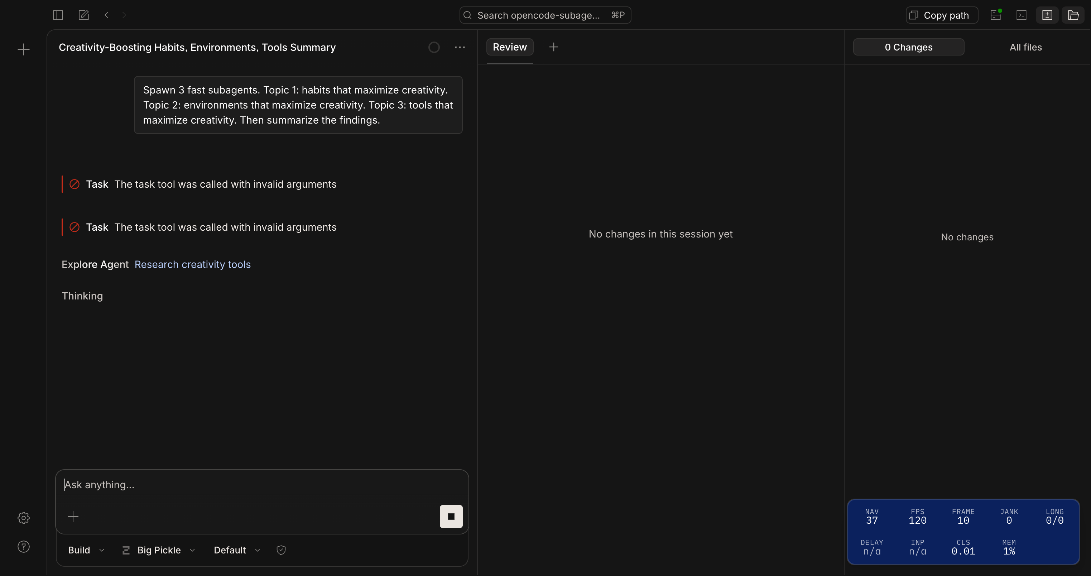The width and height of the screenshot is (1091, 576).
Task: Click the Ask anything input field
Action: click(x=262, y=485)
